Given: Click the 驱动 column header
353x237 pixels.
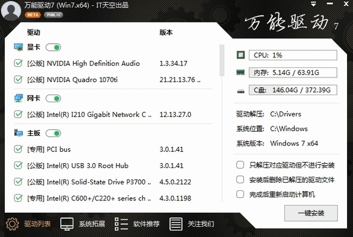Looking at the screenshot, I should click(34, 33).
